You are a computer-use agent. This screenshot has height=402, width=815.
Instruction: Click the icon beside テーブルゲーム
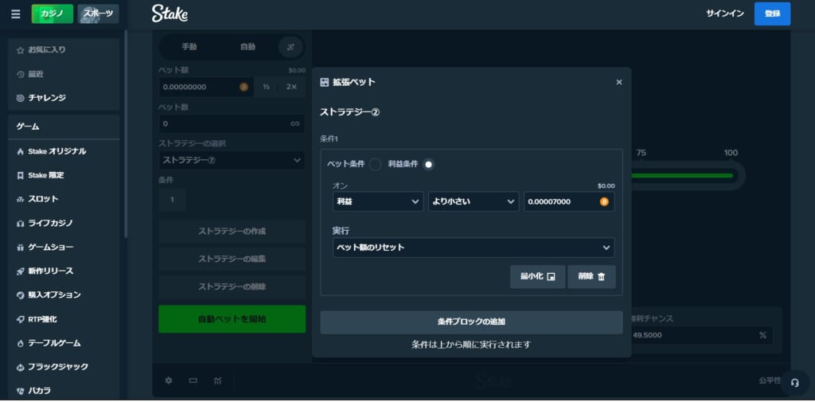pyautogui.click(x=20, y=344)
